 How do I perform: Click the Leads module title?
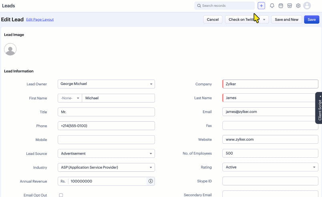[x=8, y=6]
